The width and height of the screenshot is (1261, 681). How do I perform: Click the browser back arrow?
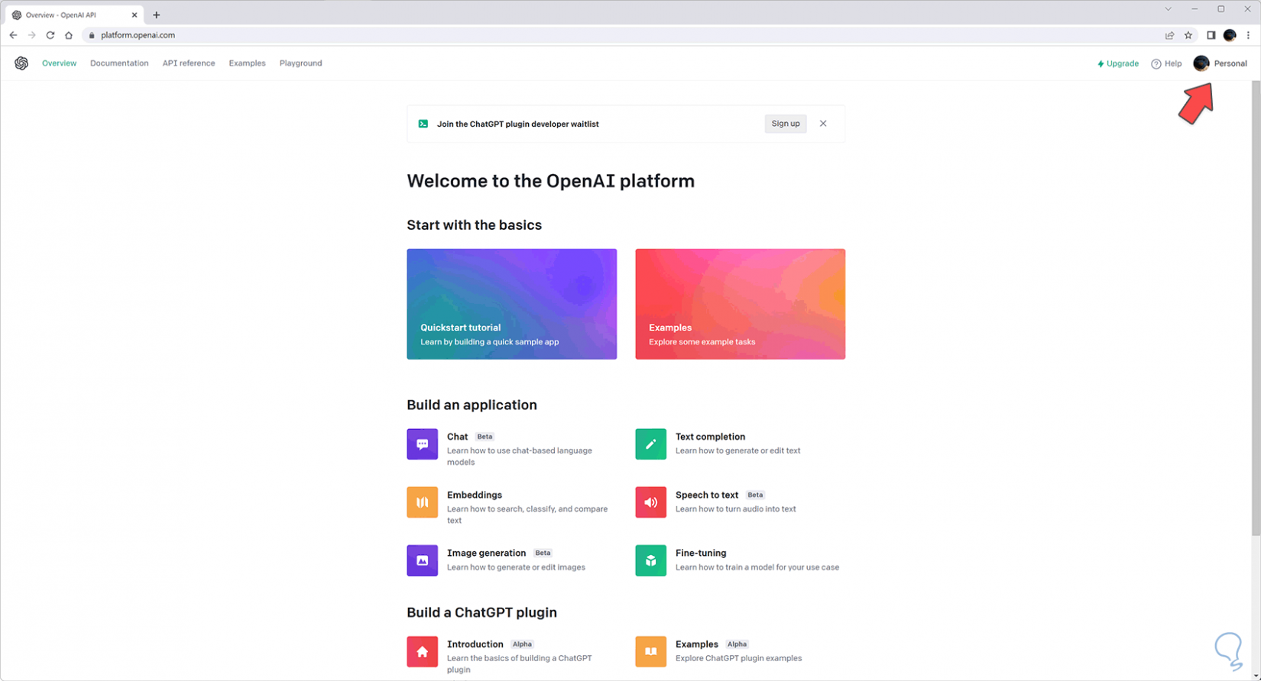(x=13, y=35)
